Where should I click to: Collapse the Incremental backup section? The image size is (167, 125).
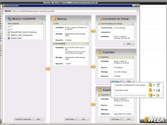[87, 44]
